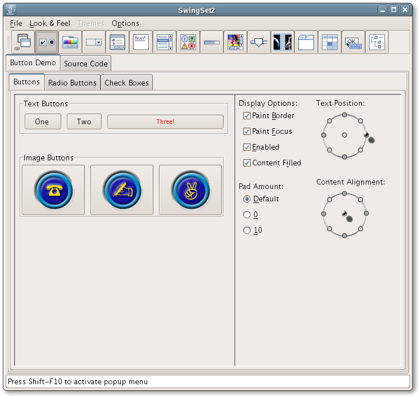
Task: Open the Table demo toolbar icon
Action: pyautogui.click(x=329, y=42)
